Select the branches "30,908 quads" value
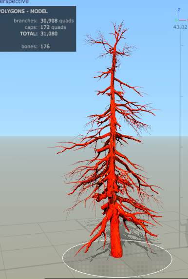This screenshot has width=188, height=279. [57, 21]
